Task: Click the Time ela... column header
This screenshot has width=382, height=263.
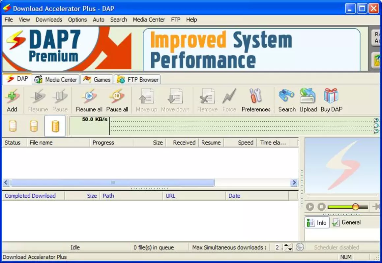Action: (x=273, y=143)
